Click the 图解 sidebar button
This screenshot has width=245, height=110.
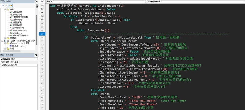tap(42, 13)
